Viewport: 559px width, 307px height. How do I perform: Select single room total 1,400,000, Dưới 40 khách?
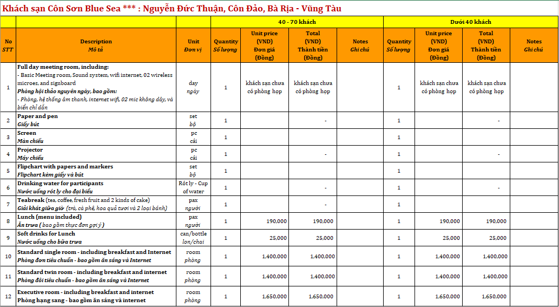[x=486, y=256]
